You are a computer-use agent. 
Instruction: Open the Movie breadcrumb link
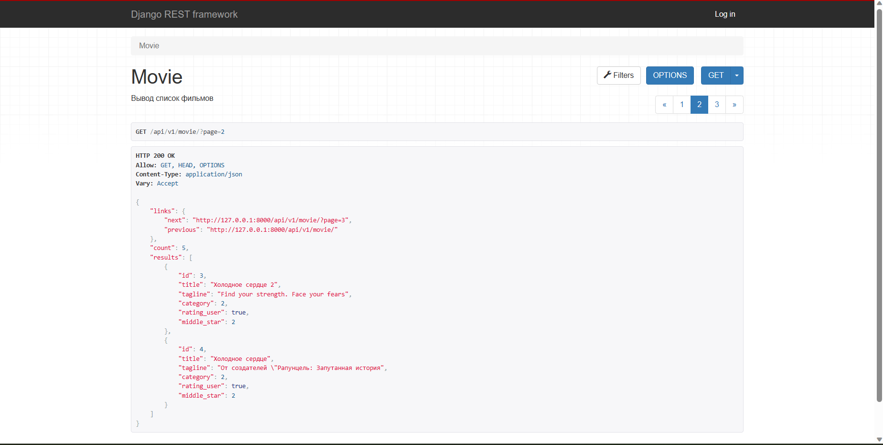tap(149, 45)
